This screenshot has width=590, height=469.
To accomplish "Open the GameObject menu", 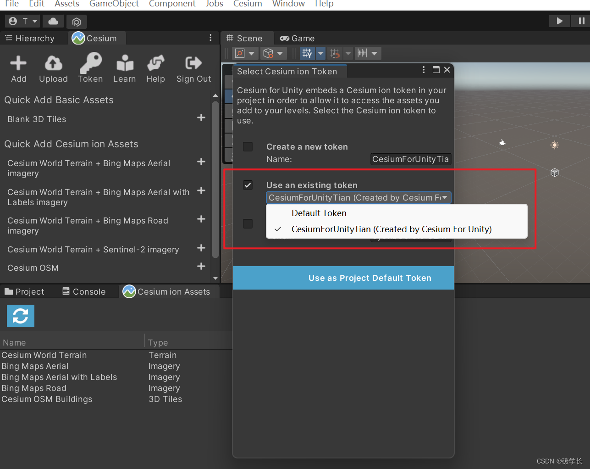I will (x=114, y=4).
